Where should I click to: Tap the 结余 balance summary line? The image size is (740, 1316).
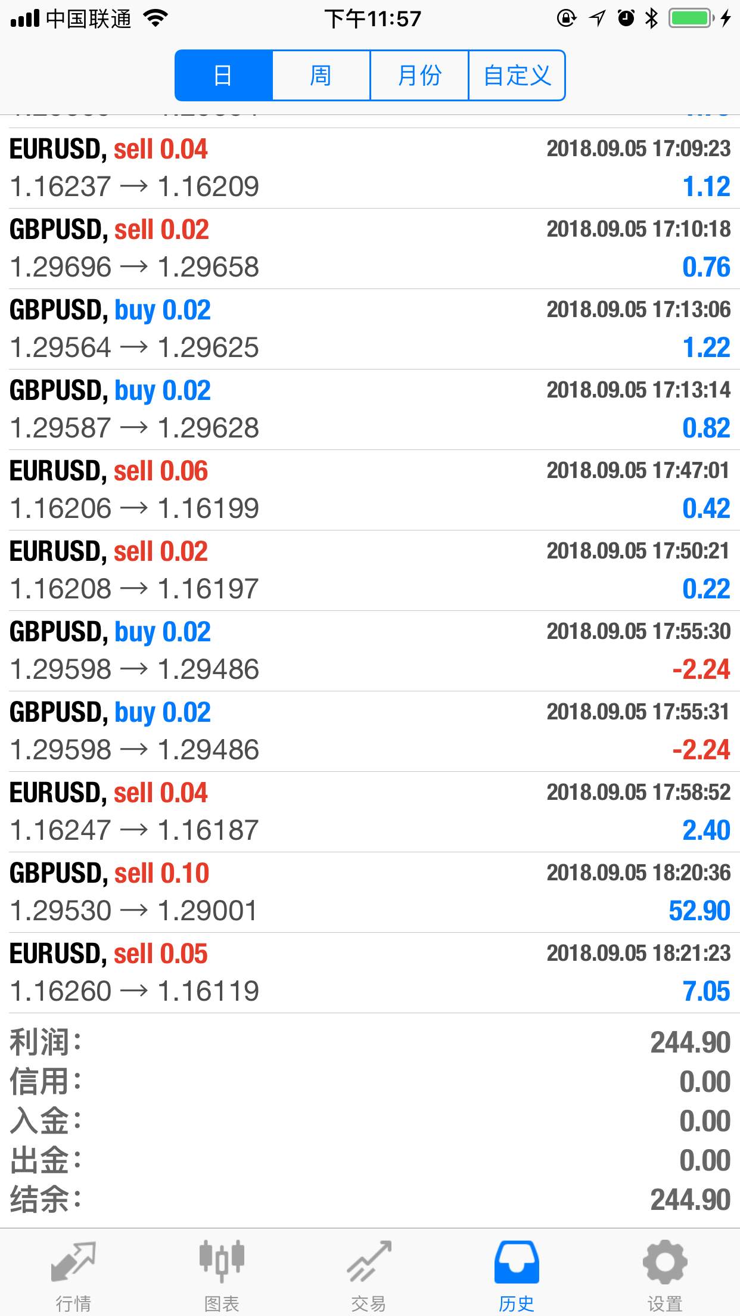(x=370, y=1200)
